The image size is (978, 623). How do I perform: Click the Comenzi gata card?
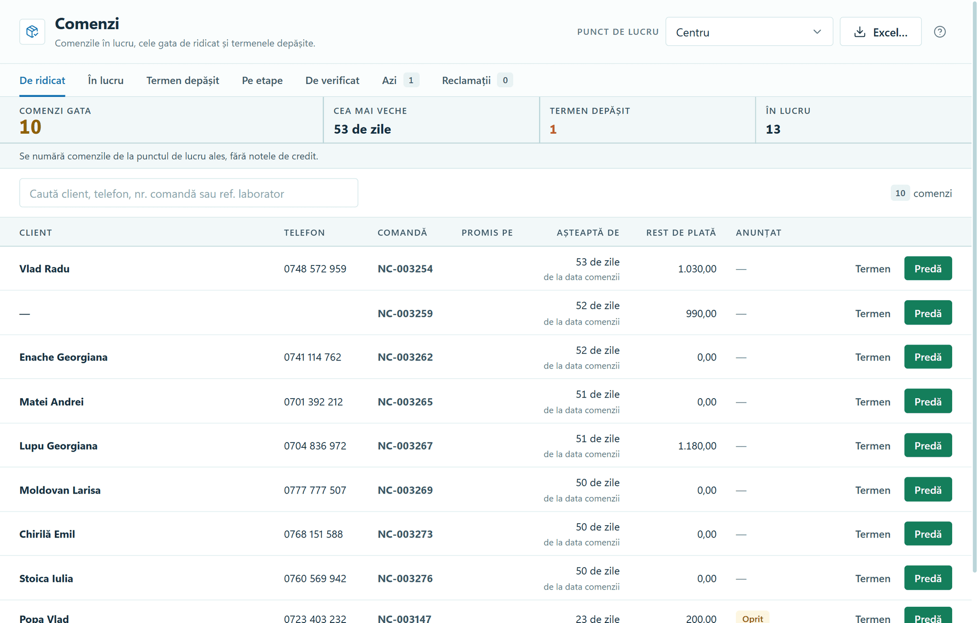[x=161, y=120]
